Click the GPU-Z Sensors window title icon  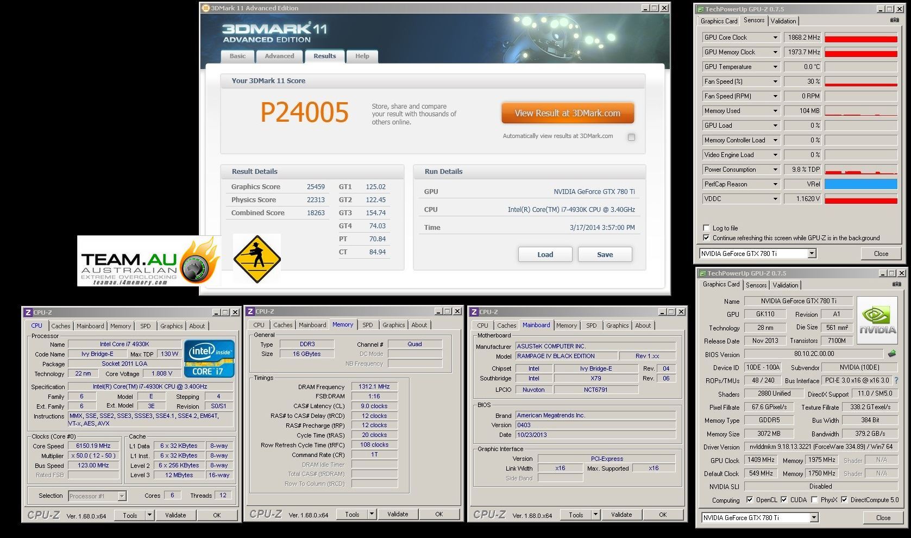(701, 9)
